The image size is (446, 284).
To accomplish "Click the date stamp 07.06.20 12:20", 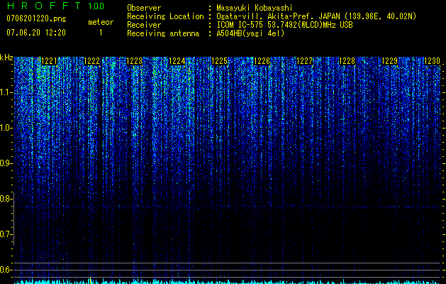I will (x=36, y=33).
